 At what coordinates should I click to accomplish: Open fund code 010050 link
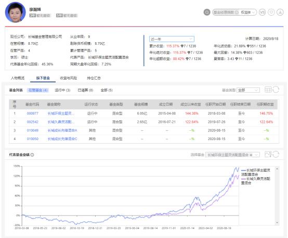point(33,139)
